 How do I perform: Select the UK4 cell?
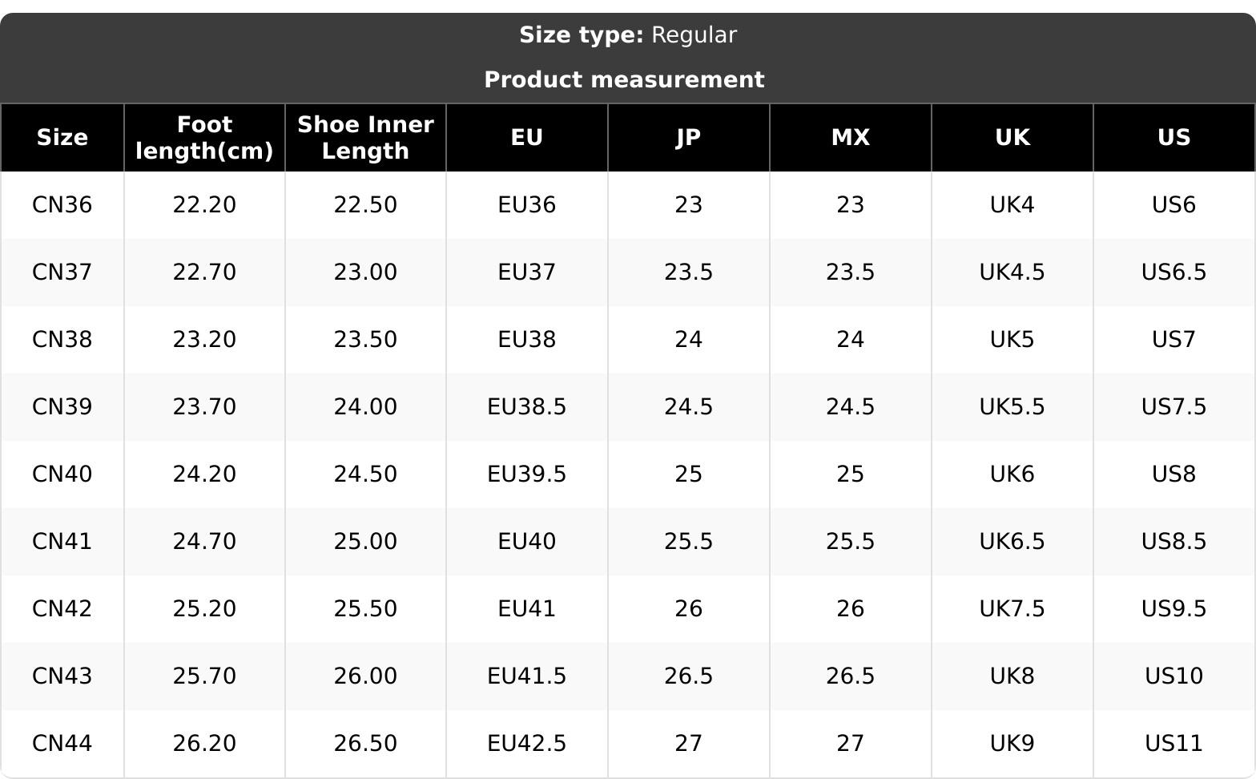[1012, 205]
